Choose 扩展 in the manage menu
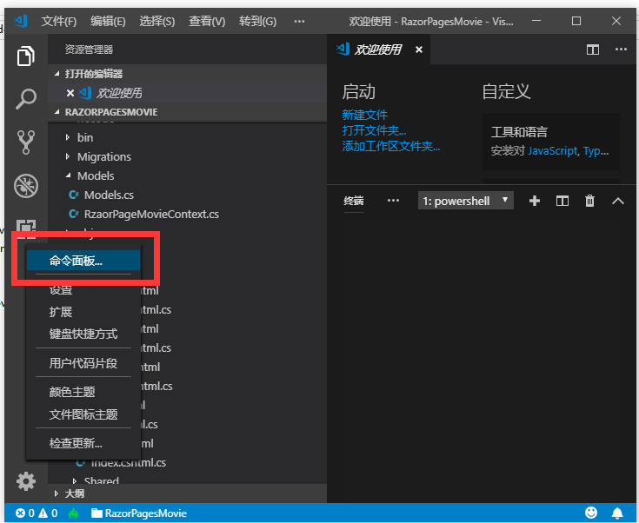Viewport: 639px width, 523px height. pyautogui.click(x=83, y=312)
